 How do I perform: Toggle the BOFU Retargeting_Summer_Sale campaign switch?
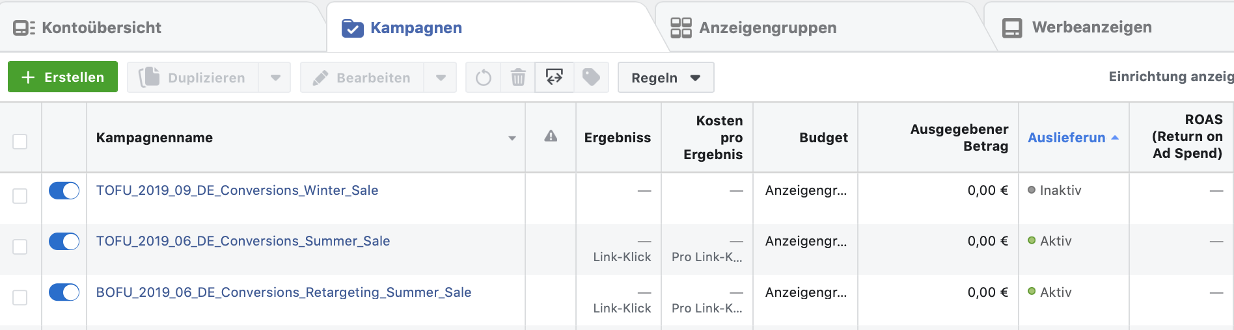(64, 292)
